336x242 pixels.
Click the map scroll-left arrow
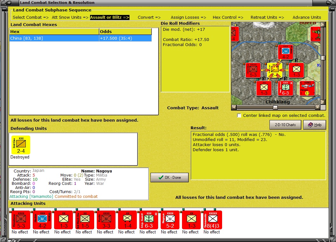[x=234, y=107]
